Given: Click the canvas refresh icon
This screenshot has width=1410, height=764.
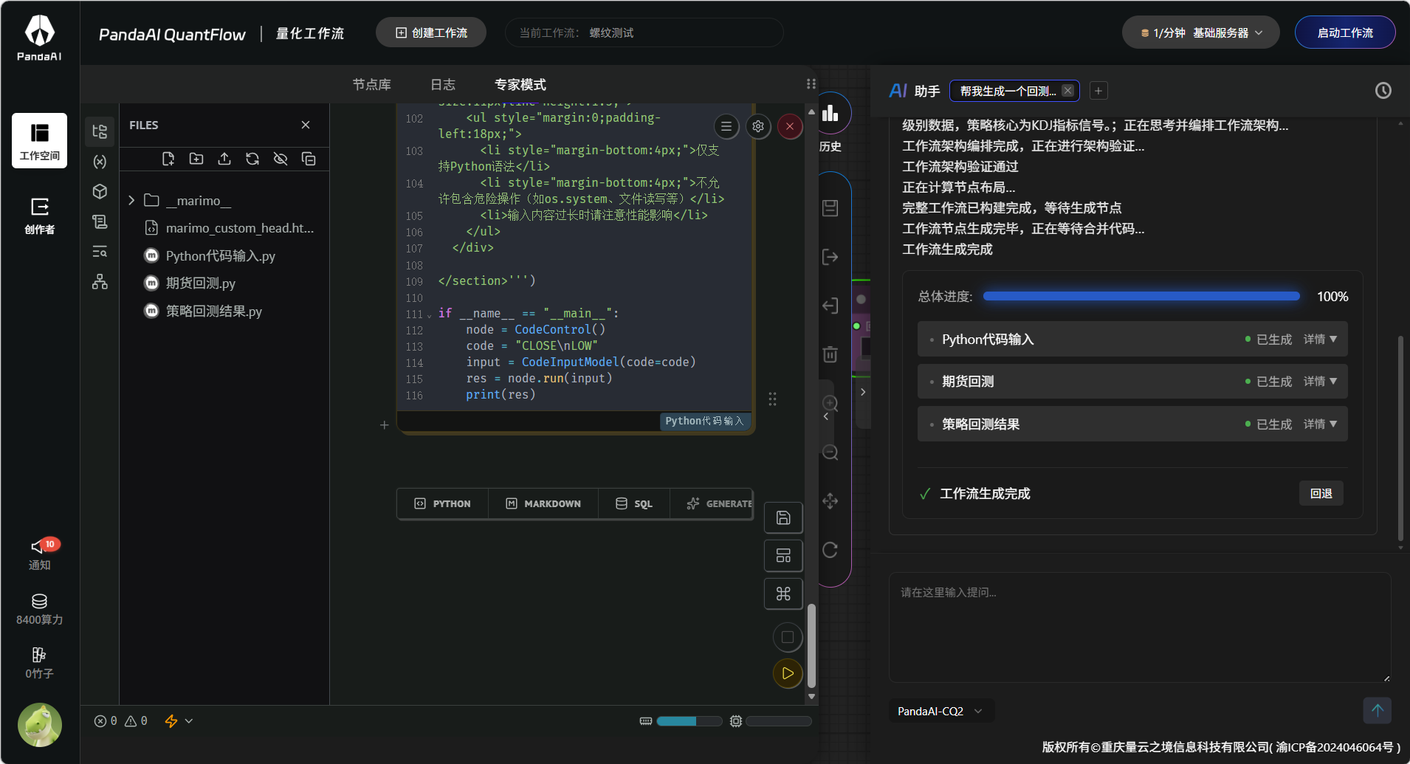Looking at the screenshot, I should coord(830,550).
